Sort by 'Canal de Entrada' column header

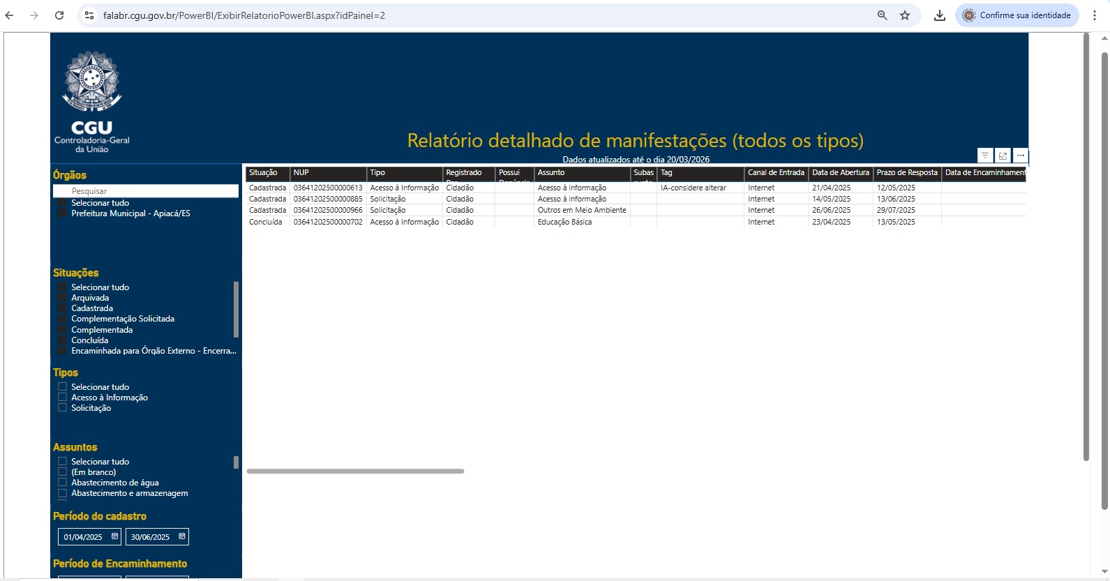(x=777, y=174)
